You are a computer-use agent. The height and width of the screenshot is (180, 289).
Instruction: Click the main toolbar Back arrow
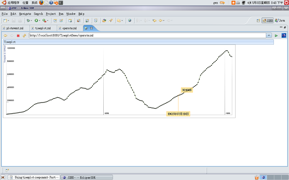[x=161, y=21]
